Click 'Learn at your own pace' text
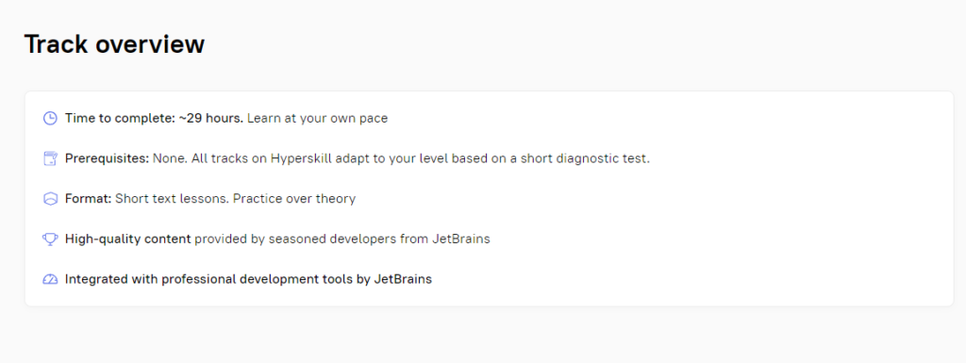This screenshot has height=363, width=966. point(317,118)
